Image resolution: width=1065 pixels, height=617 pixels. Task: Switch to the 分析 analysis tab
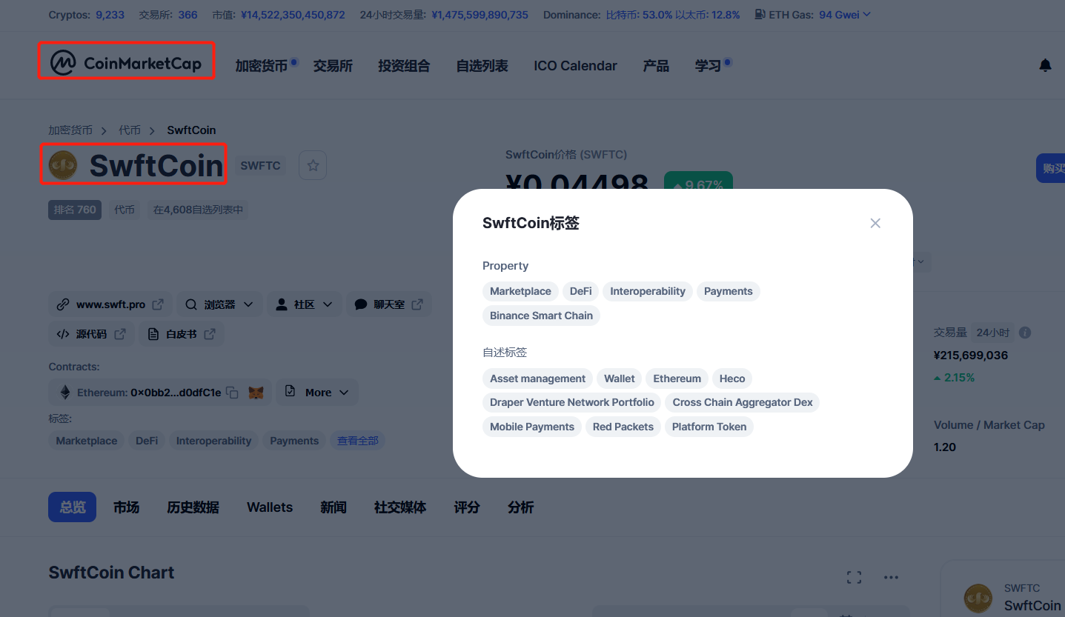pyautogui.click(x=520, y=507)
